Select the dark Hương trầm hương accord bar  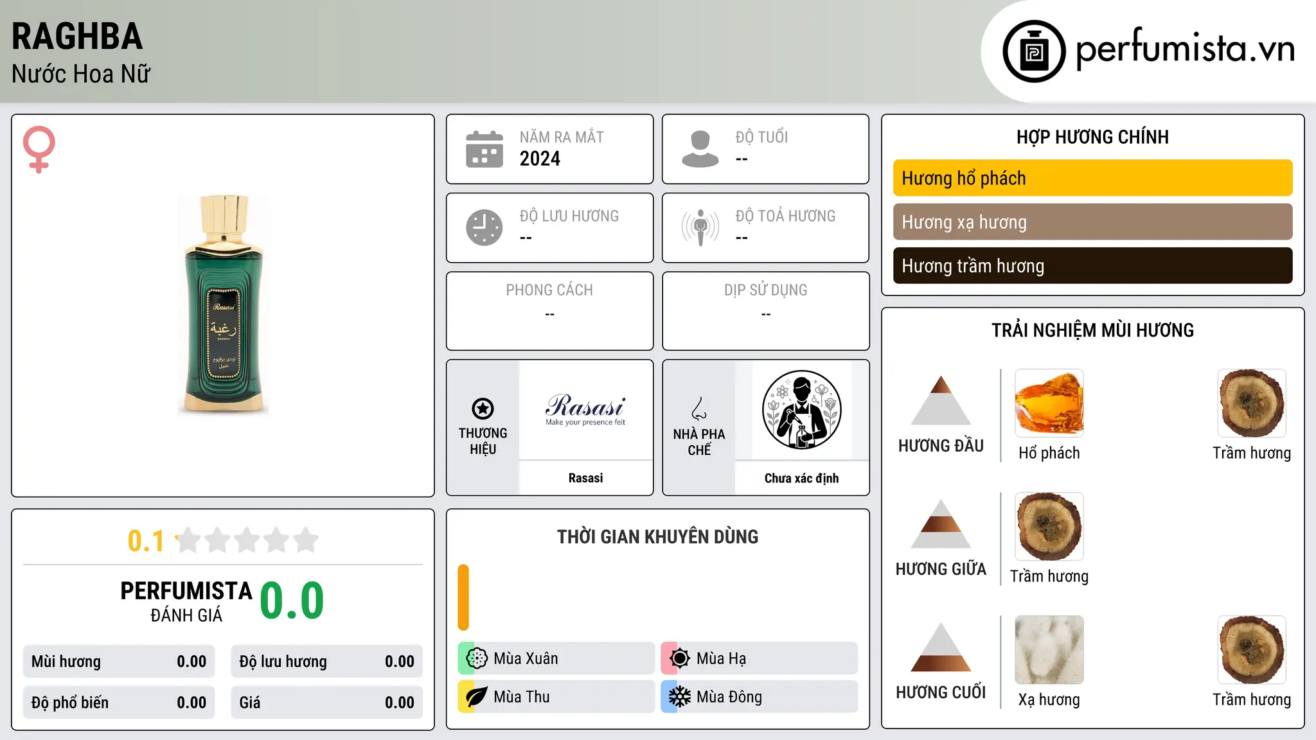[x=1092, y=265]
